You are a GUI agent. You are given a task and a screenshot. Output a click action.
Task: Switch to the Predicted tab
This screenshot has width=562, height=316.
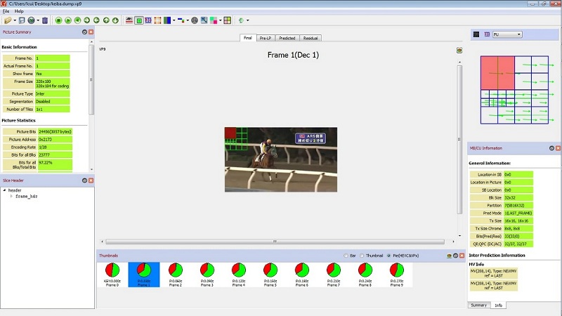coord(287,38)
